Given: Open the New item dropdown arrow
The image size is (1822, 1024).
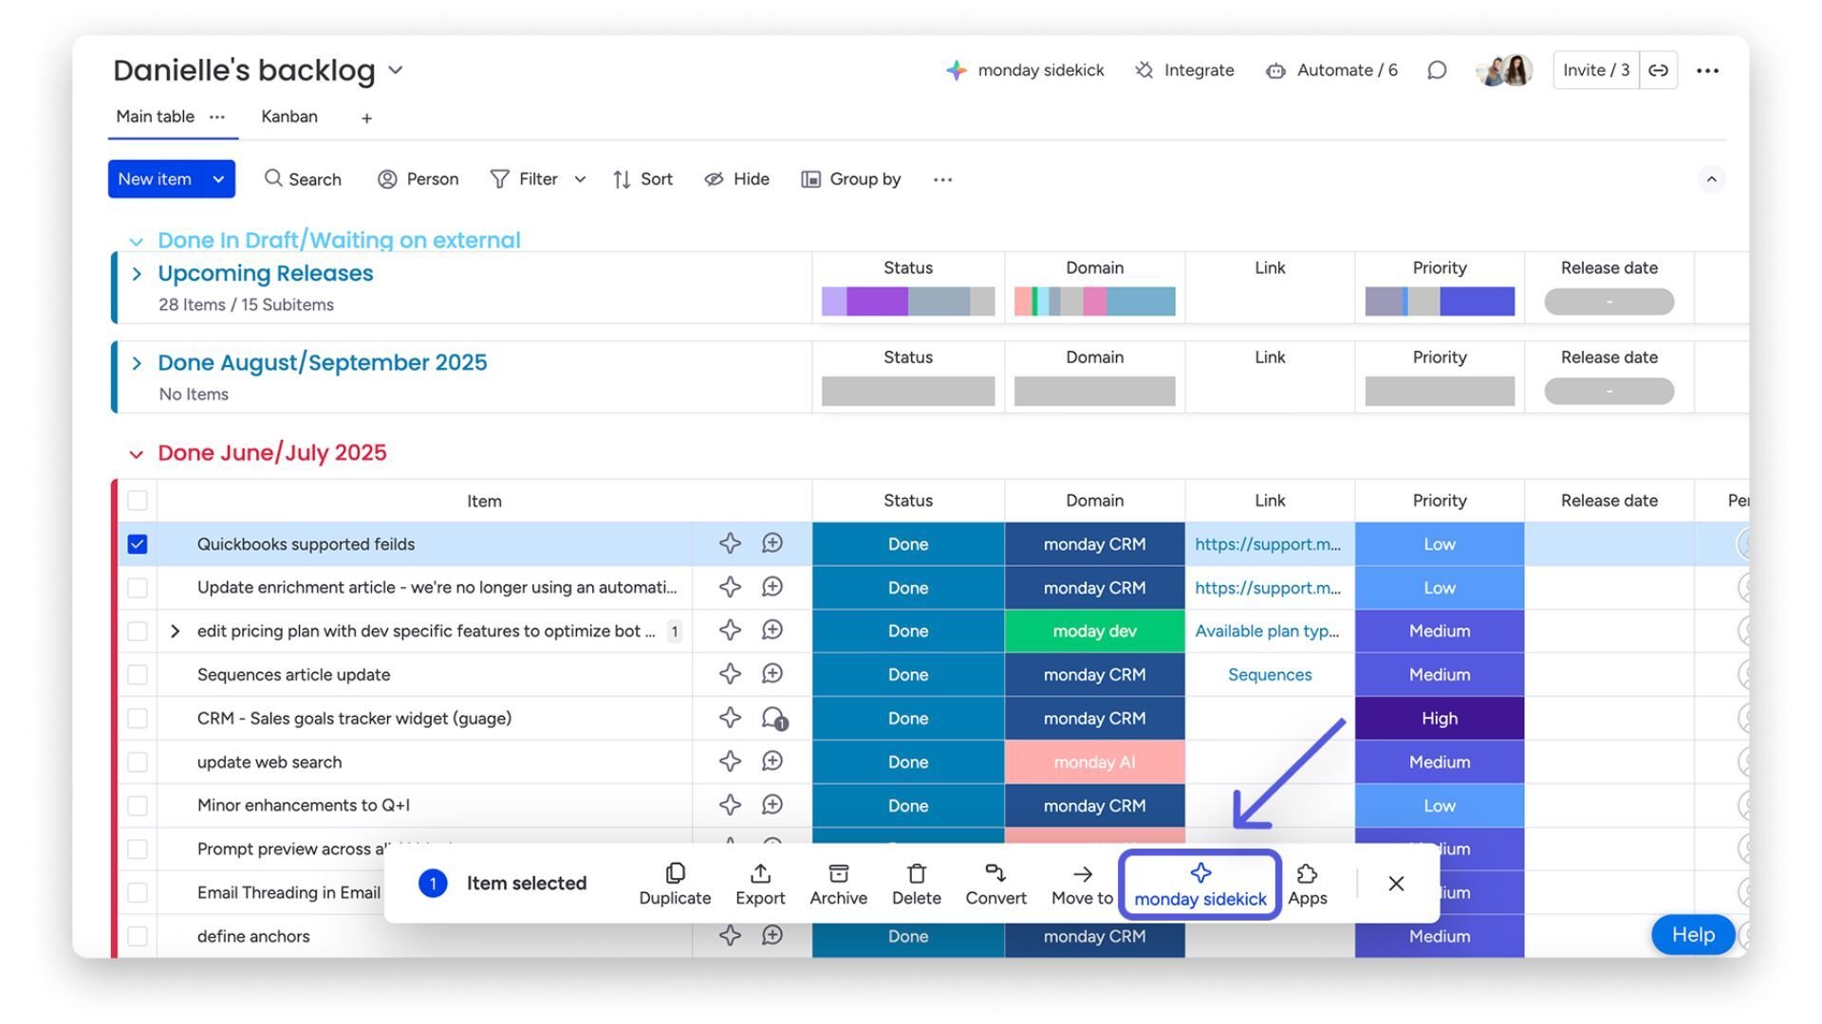Looking at the screenshot, I should click(x=218, y=179).
